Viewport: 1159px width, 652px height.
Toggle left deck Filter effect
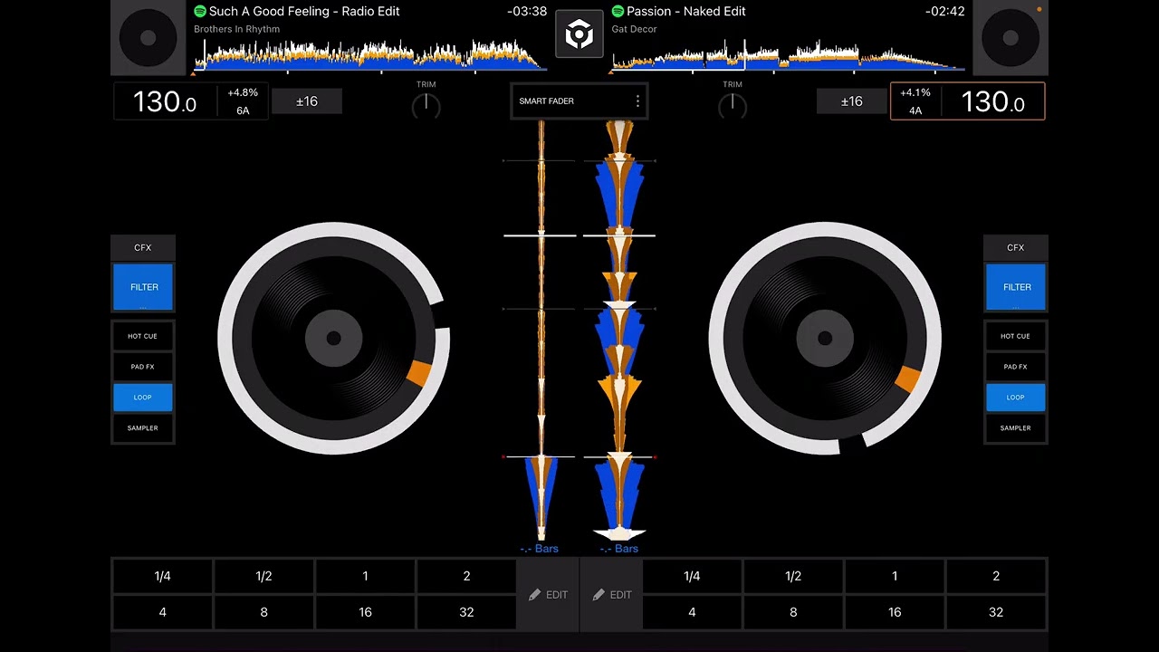point(143,287)
